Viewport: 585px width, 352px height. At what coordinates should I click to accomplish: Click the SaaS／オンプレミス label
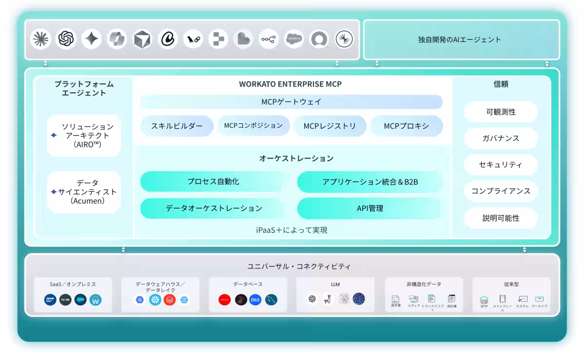click(x=73, y=284)
